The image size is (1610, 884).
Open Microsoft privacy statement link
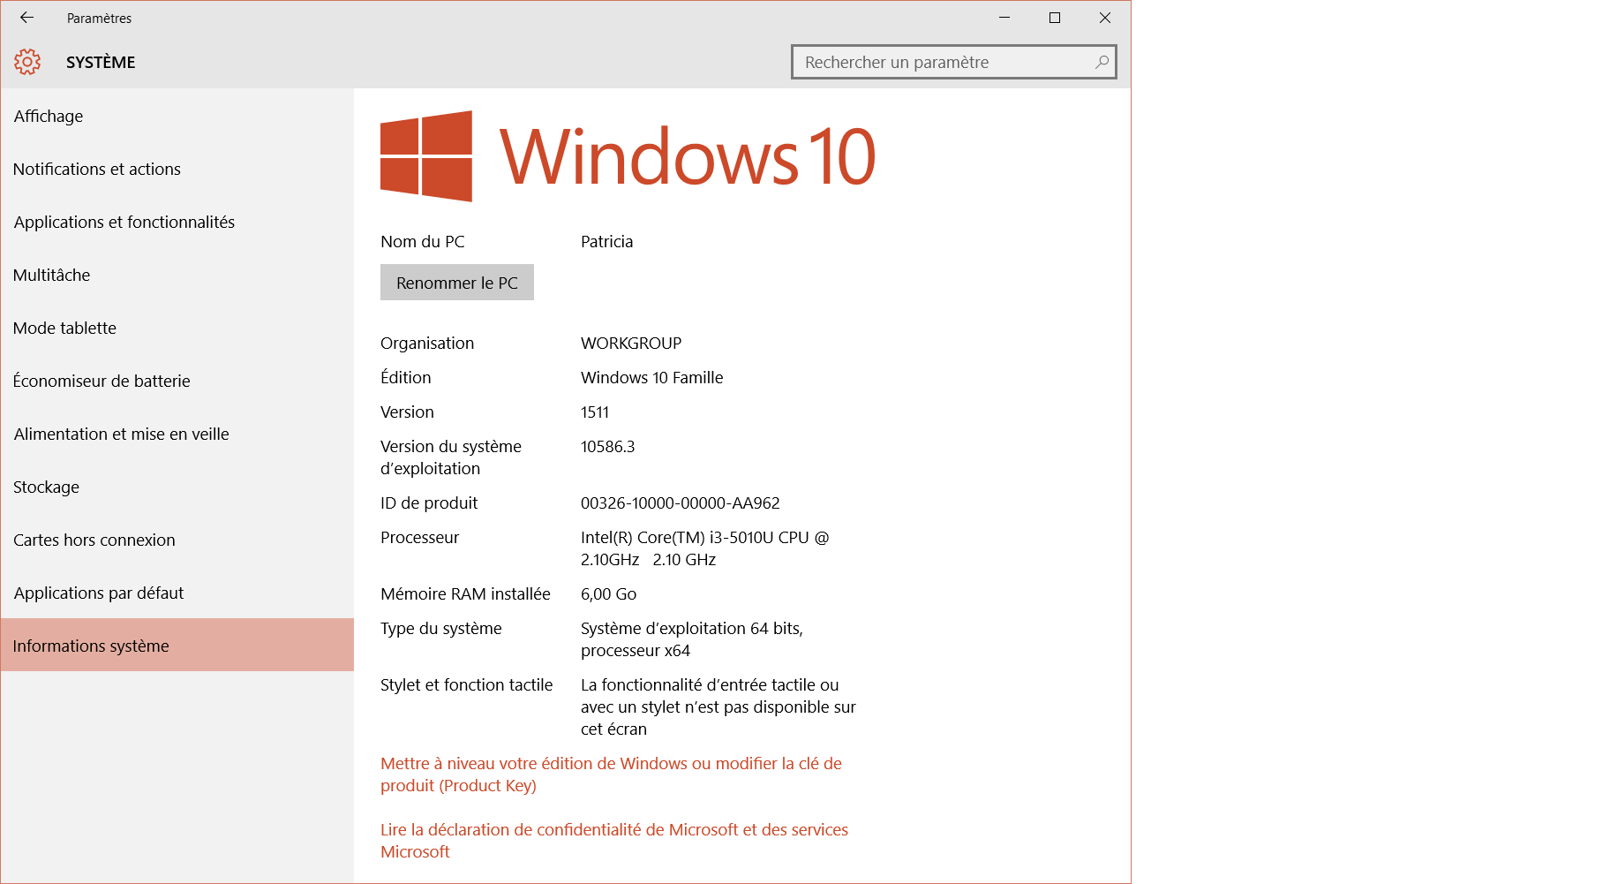614,841
